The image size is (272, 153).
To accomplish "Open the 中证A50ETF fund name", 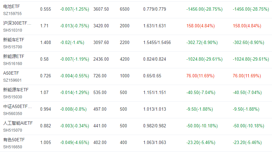I will [x=17, y=106].
